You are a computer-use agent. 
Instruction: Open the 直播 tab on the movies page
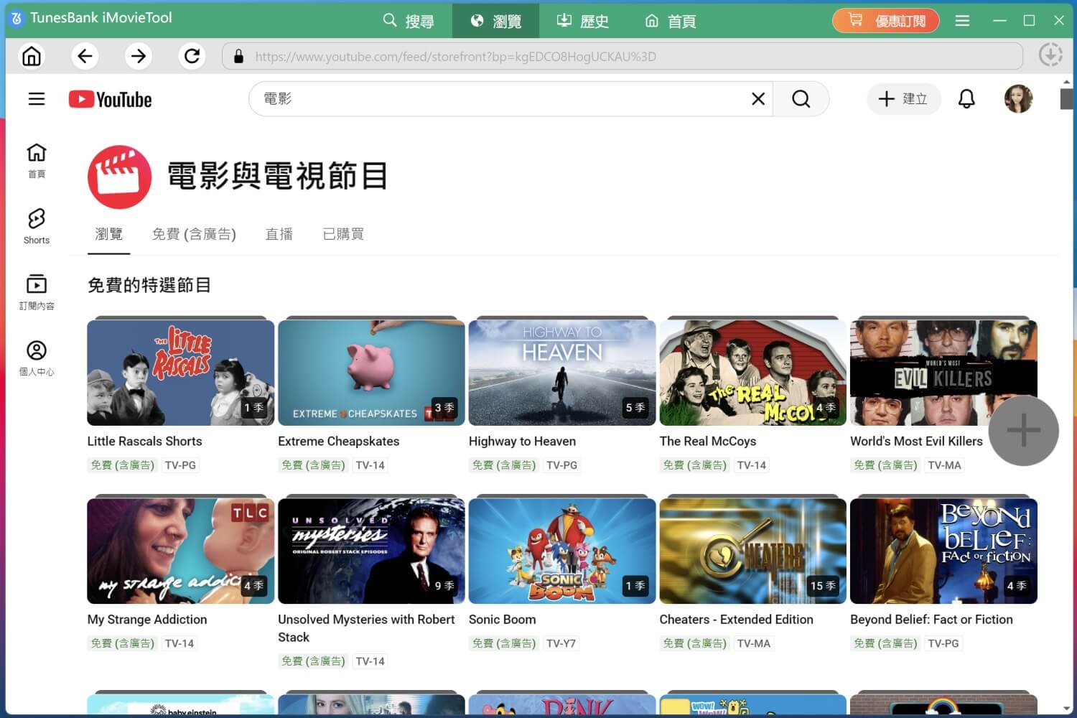[279, 233]
